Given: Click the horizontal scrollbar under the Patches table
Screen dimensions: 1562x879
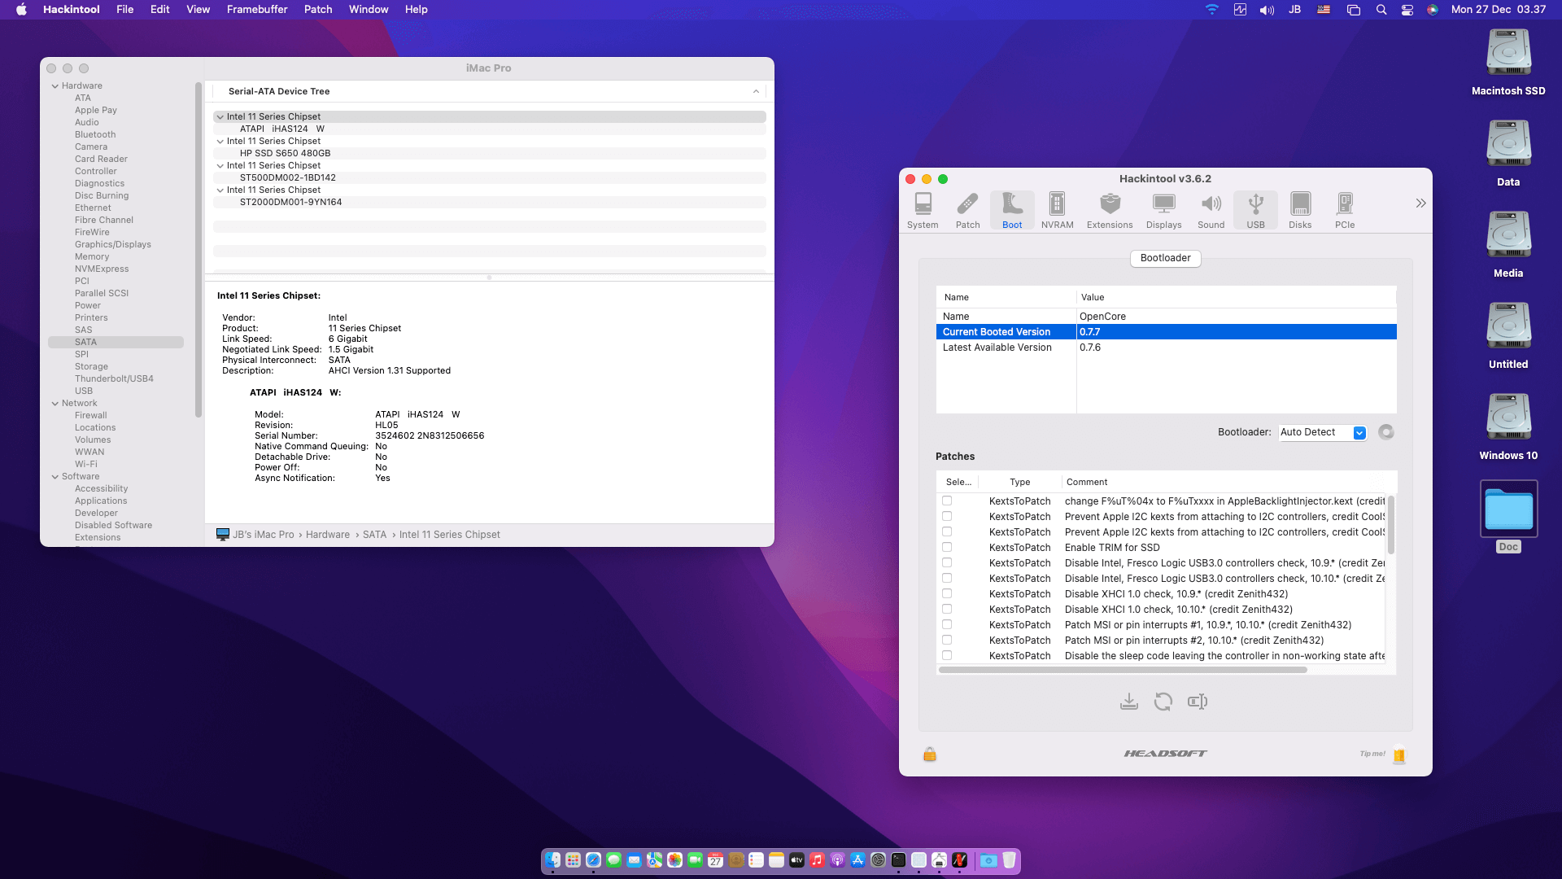Looking at the screenshot, I should tap(1123, 670).
